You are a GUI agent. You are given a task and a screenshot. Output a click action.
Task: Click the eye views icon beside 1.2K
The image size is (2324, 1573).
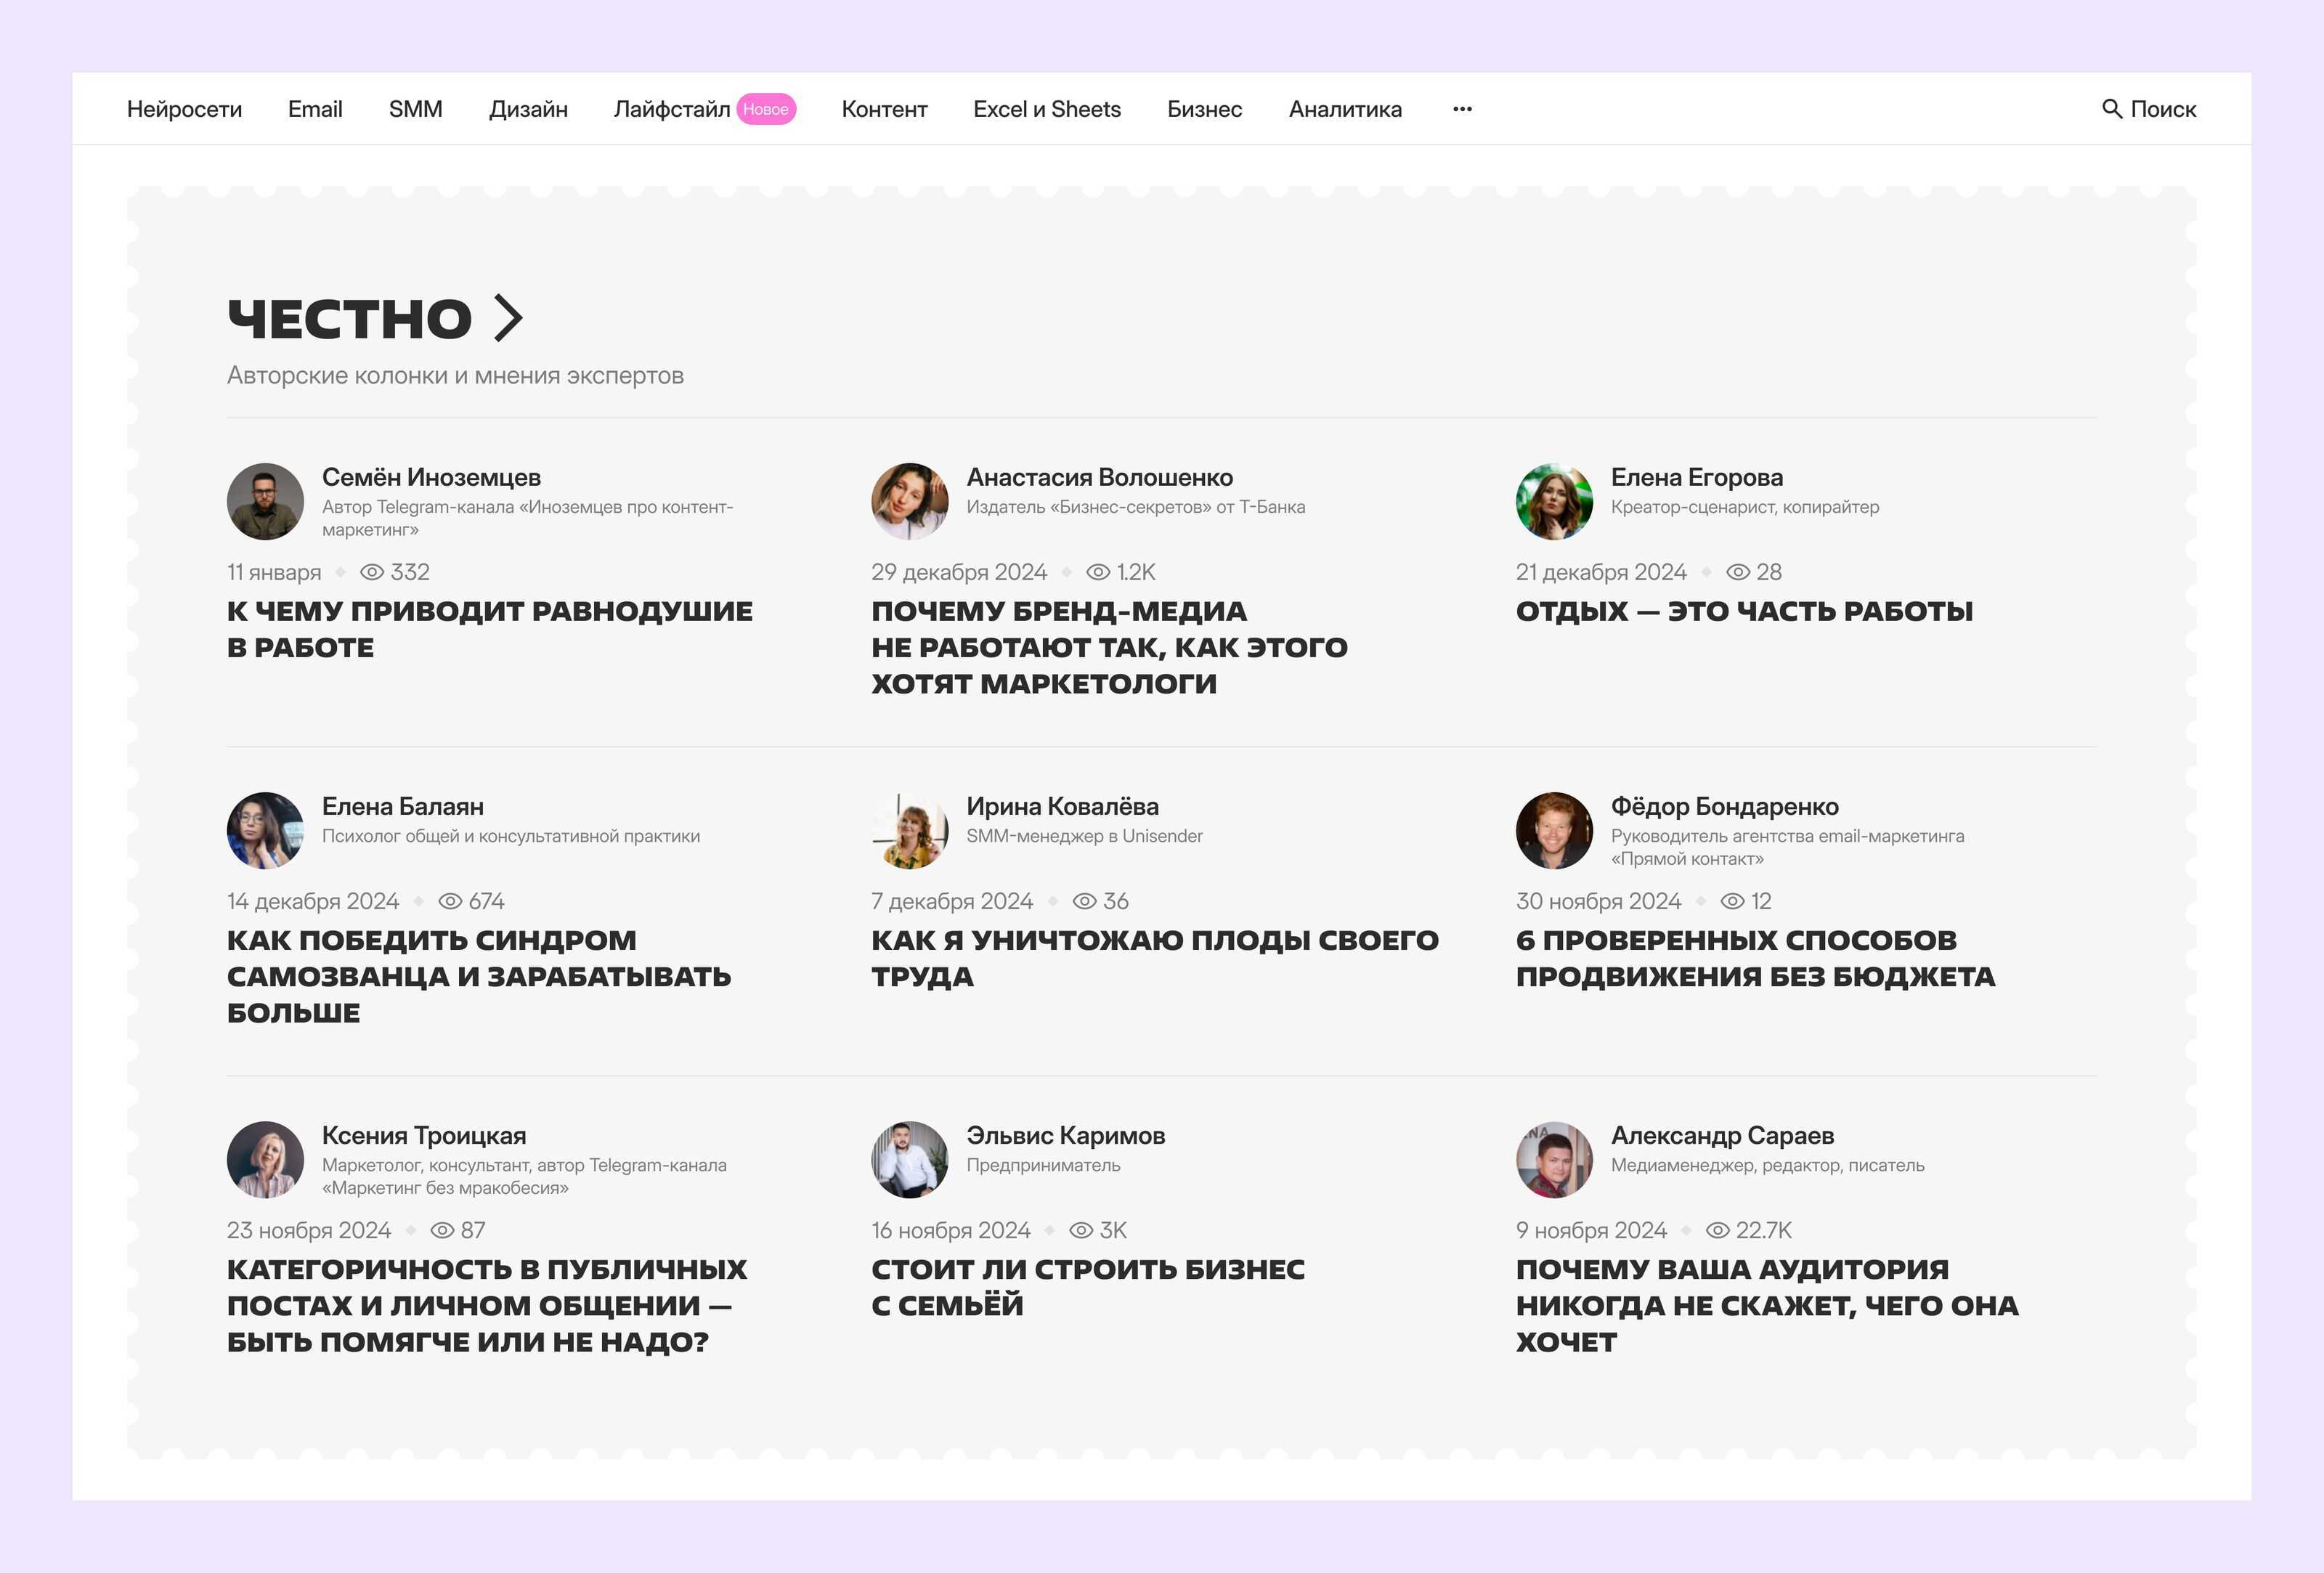tap(1098, 572)
